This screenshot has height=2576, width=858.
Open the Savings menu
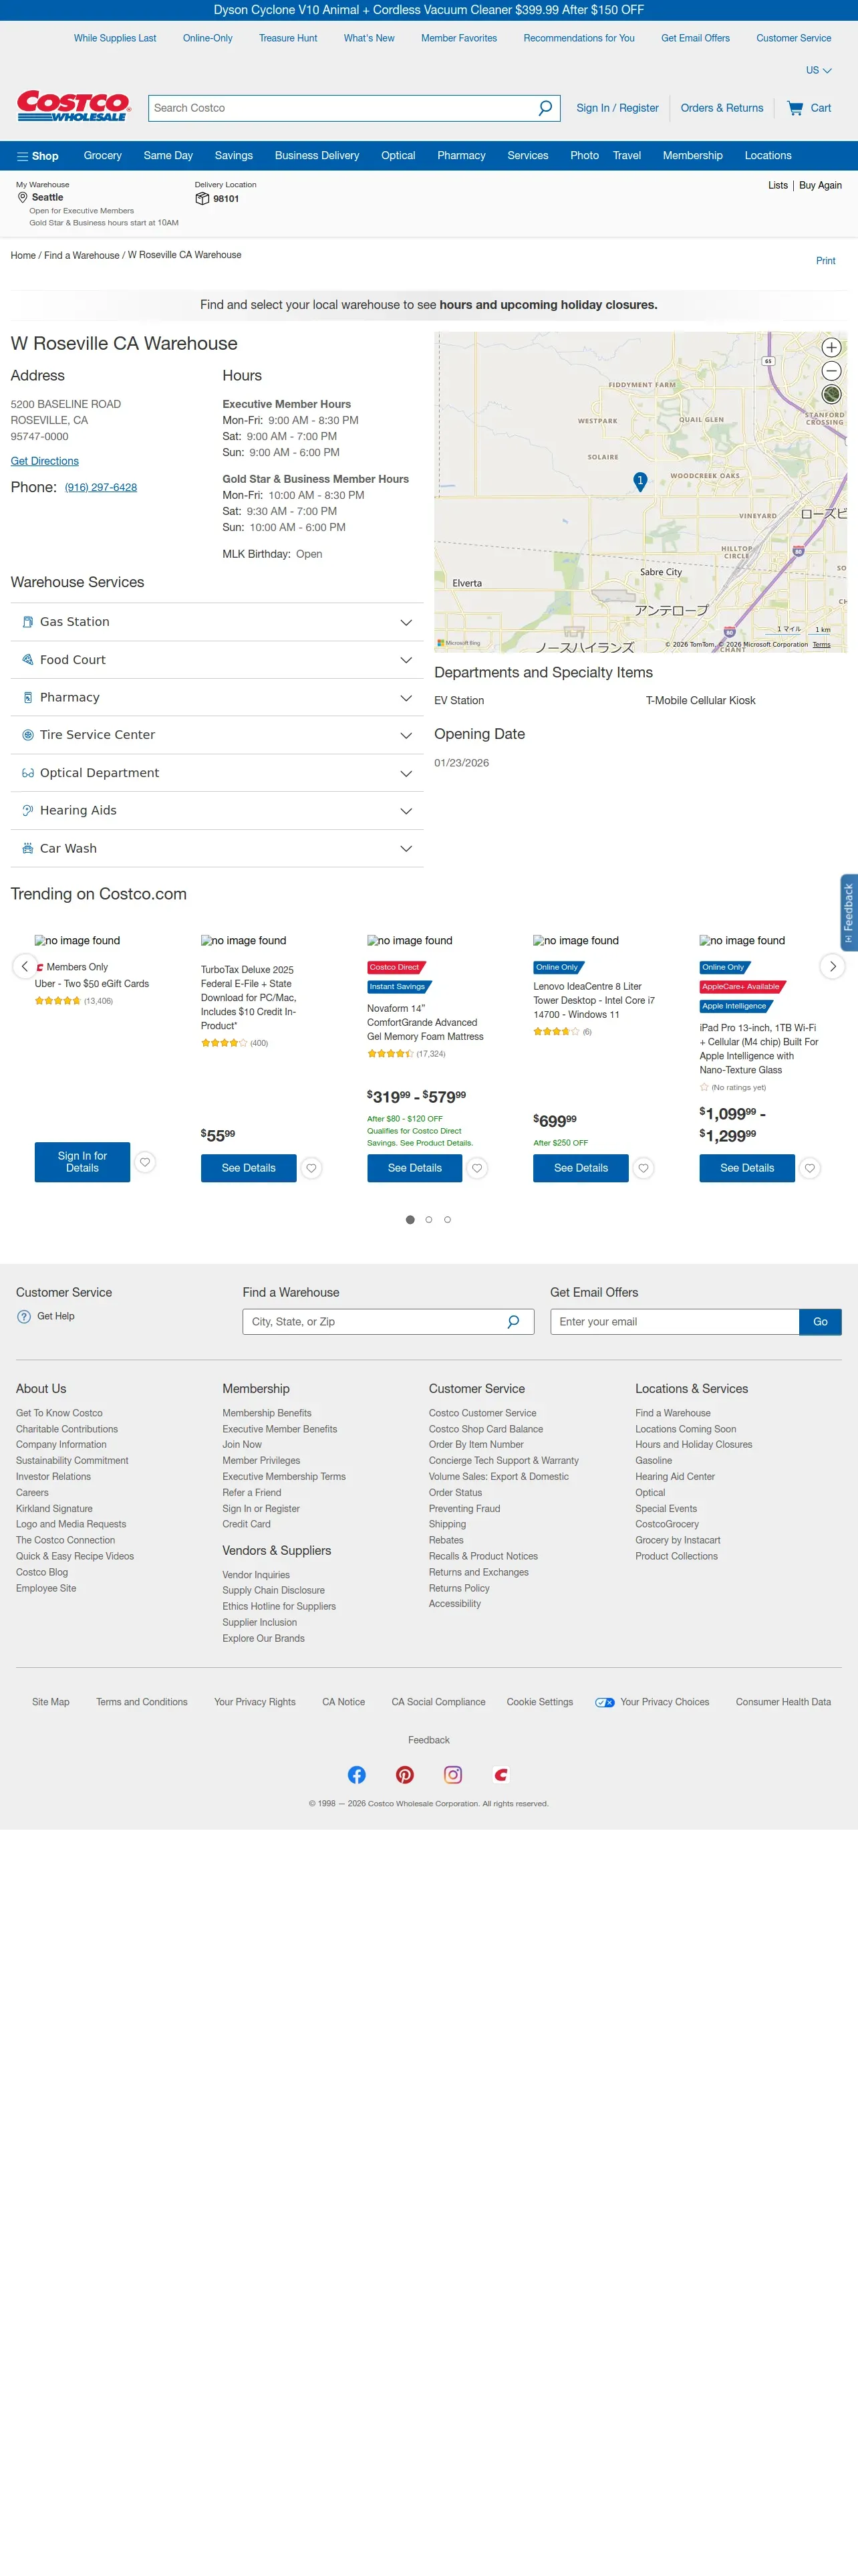(x=234, y=156)
